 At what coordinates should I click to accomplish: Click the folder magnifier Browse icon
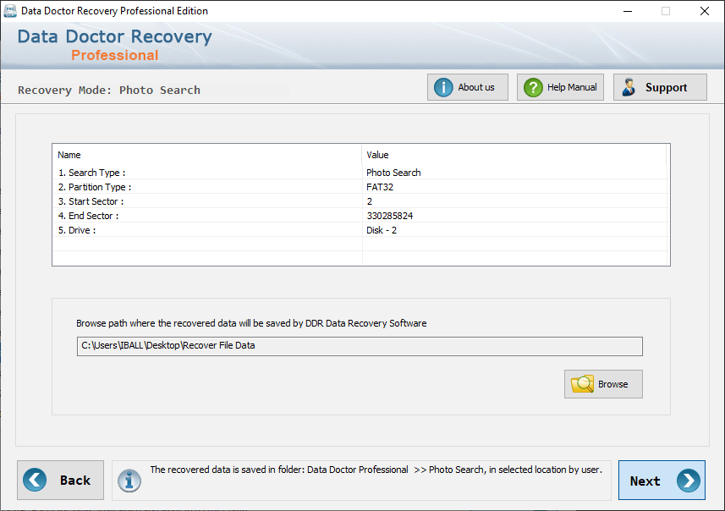[x=582, y=384]
